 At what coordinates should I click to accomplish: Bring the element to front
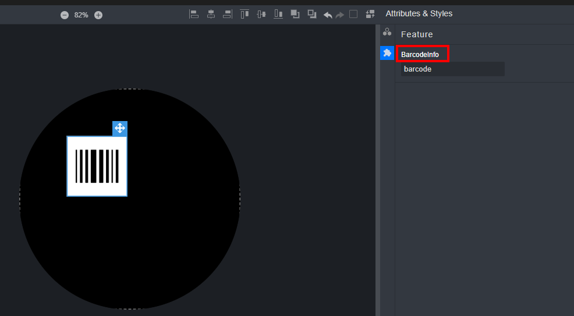pyautogui.click(x=295, y=14)
